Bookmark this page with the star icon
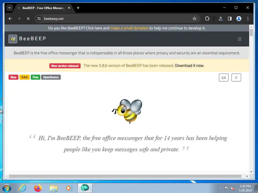This screenshot has height=193, width=258. tap(194, 19)
